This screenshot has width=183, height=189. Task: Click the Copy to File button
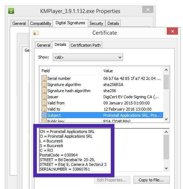coord(152,180)
